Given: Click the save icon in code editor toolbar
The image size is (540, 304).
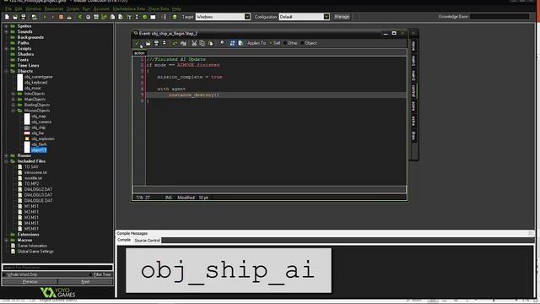Looking at the screenshot, I should [156, 43].
